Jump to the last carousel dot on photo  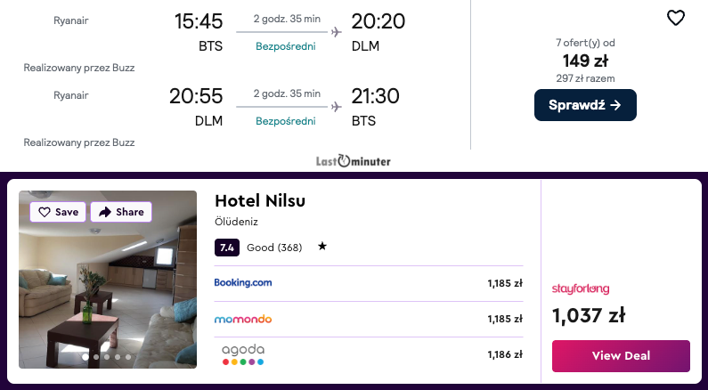(x=128, y=357)
